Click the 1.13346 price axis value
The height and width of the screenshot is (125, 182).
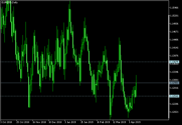coord(174,72)
